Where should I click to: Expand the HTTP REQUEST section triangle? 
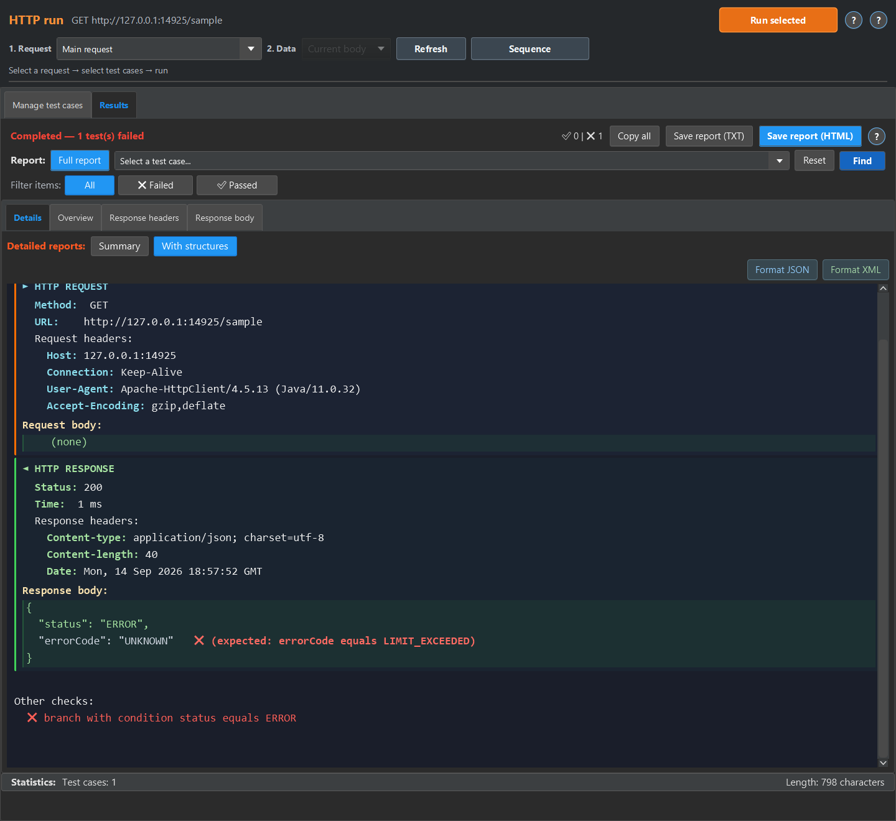(x=26, y=287)
